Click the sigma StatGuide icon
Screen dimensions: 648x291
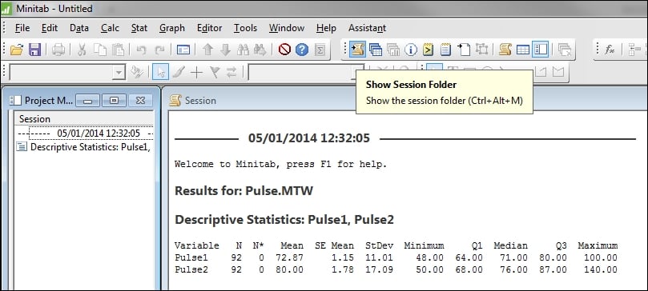(x=320, y=50)
